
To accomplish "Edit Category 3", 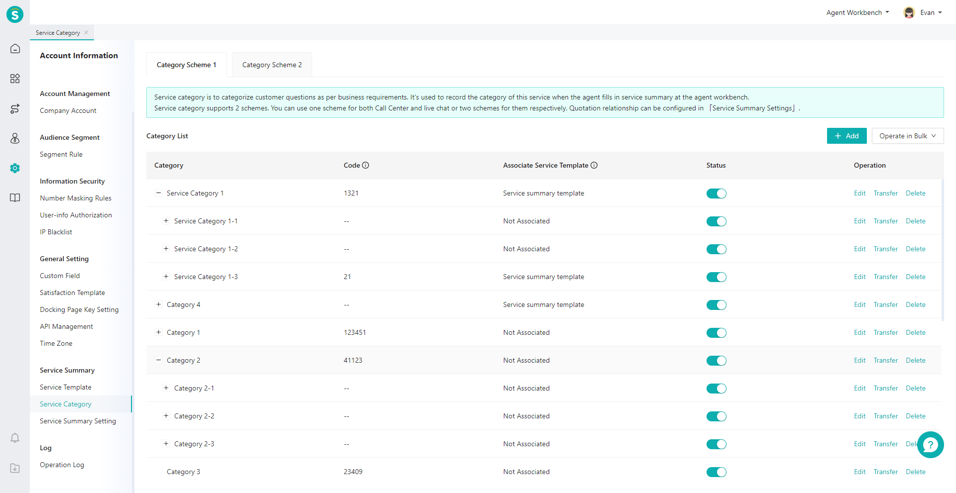I will click(859, 472).
